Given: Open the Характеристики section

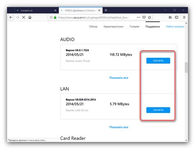Looking at the screenshot, I should pyautogui.click(x=113, y=27).
